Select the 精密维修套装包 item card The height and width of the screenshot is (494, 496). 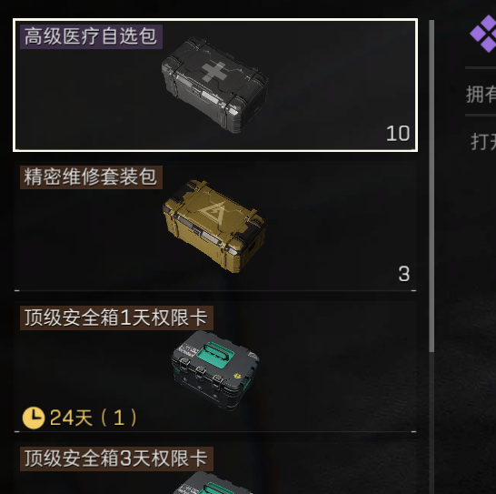point(215,226)
